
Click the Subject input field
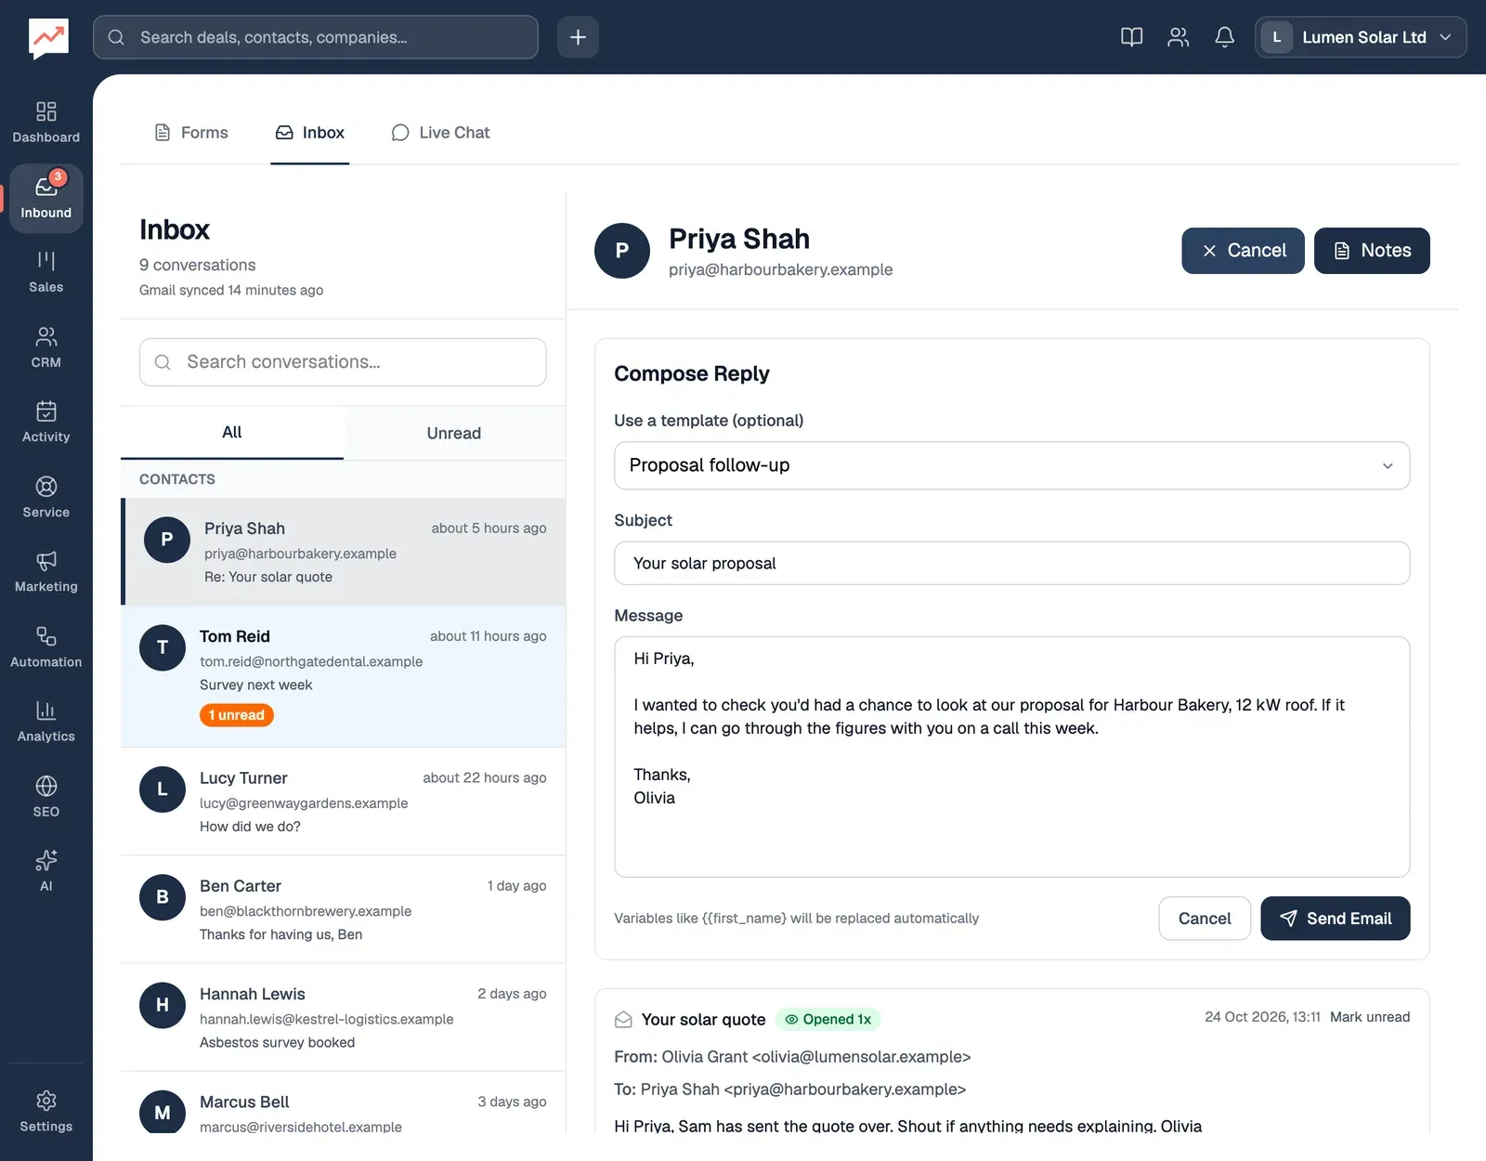click(x=1011, y=563)
